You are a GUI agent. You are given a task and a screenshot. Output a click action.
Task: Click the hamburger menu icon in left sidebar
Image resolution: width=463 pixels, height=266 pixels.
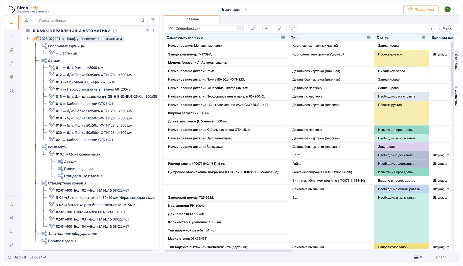pos(12,22)
